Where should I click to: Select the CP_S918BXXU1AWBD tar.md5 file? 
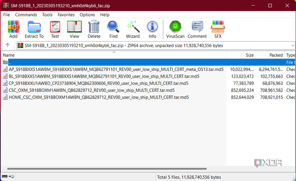pyautogui.click(x=98, y=83)
